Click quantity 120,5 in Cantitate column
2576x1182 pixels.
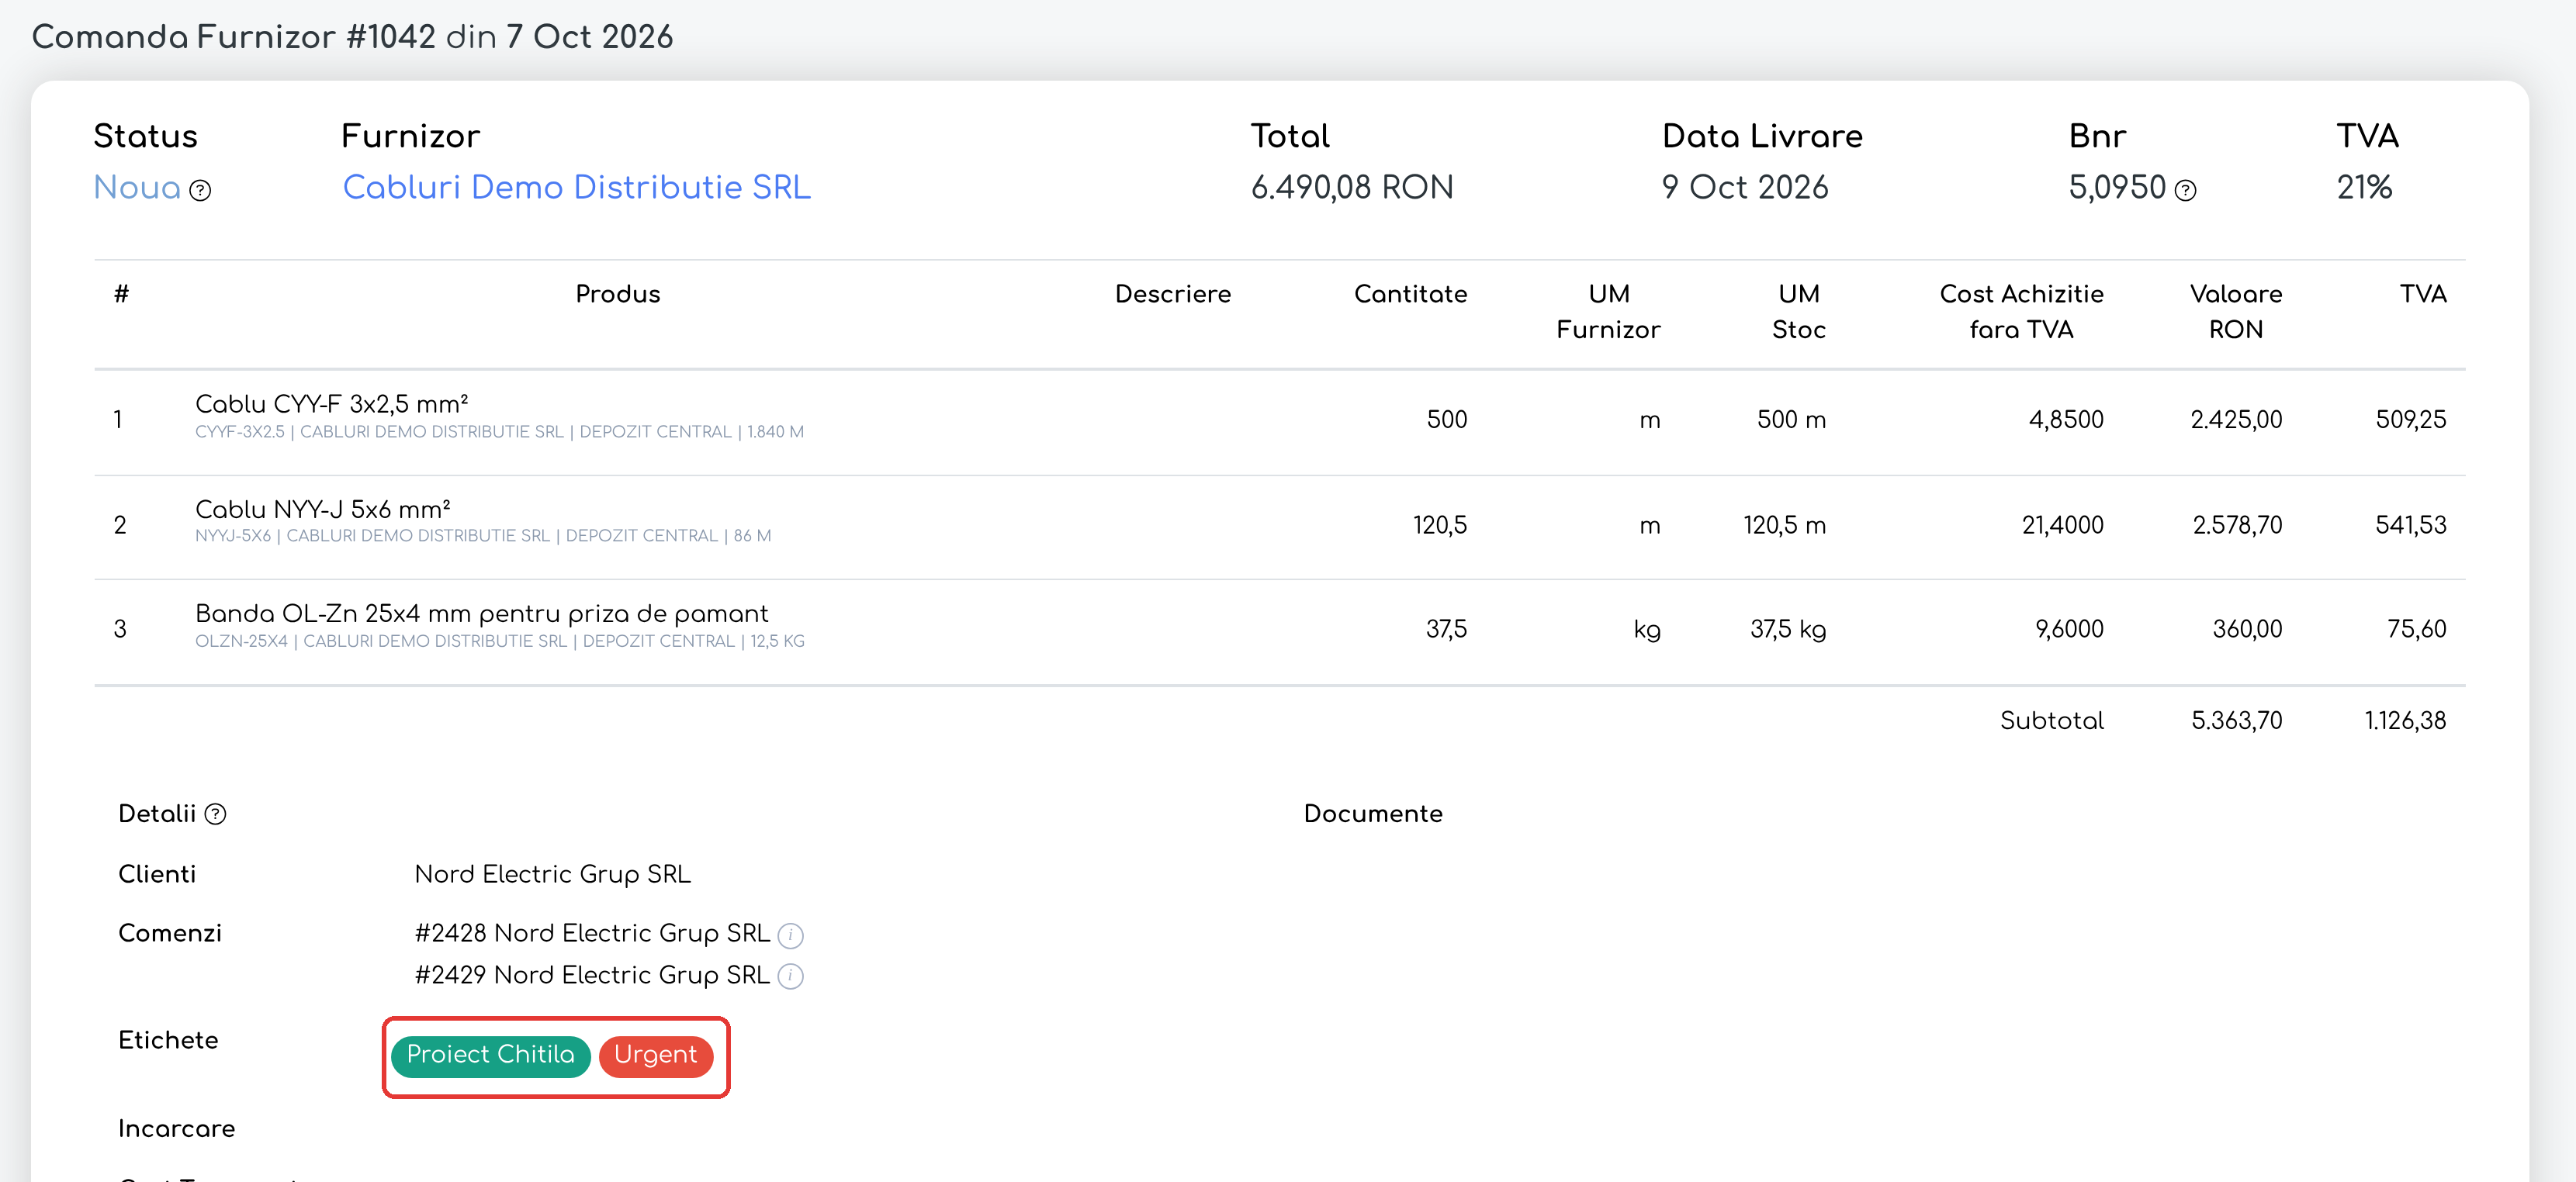pos(1439,525)
